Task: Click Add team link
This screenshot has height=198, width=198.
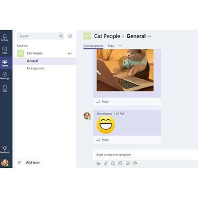Action: point(33,162)
